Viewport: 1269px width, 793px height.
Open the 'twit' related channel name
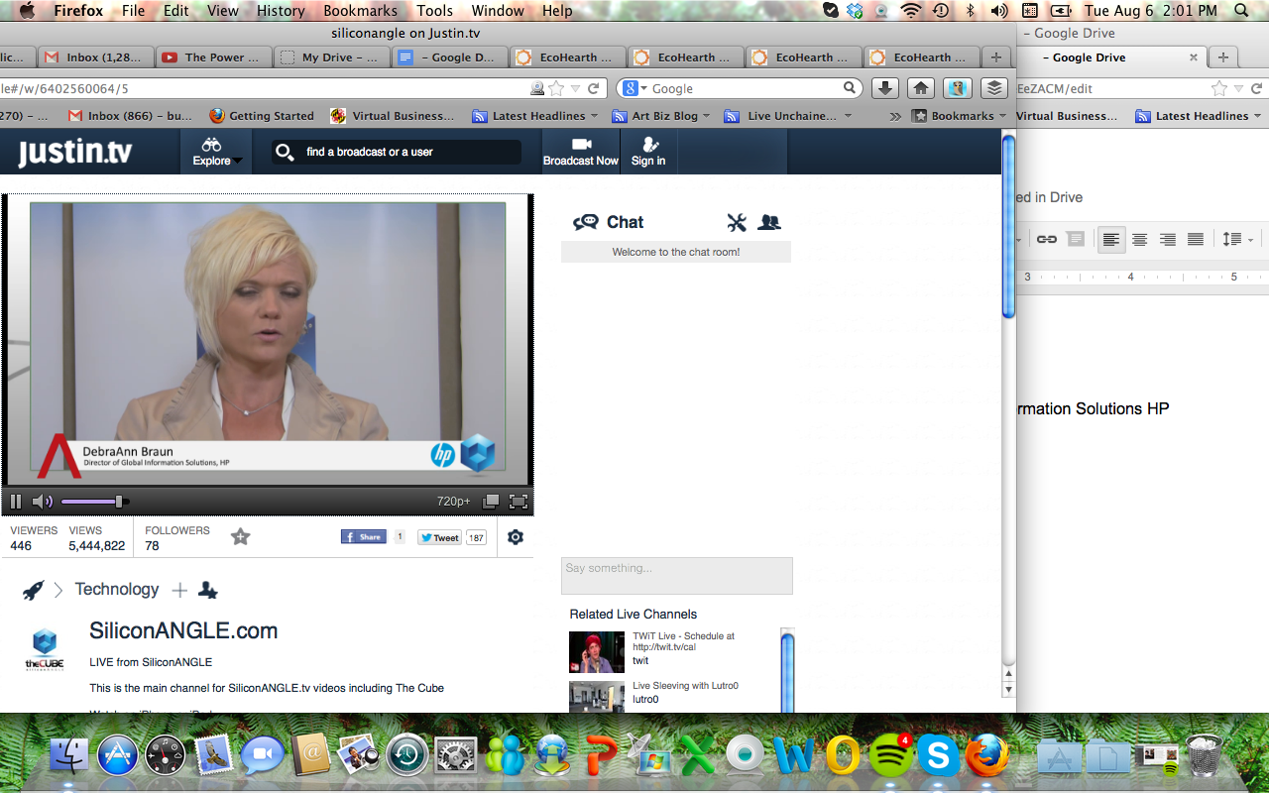(x=640, y=661)
